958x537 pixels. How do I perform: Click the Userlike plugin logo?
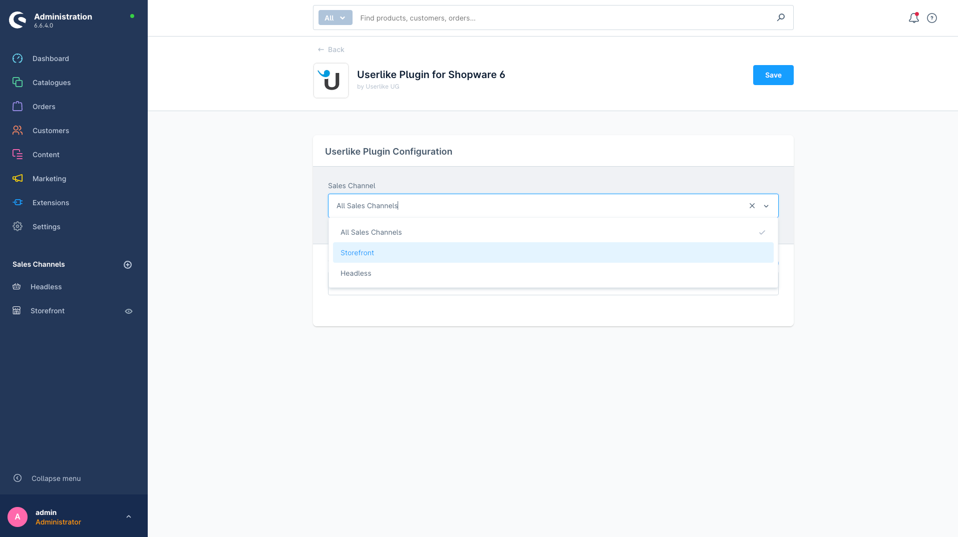click(331, 81)
